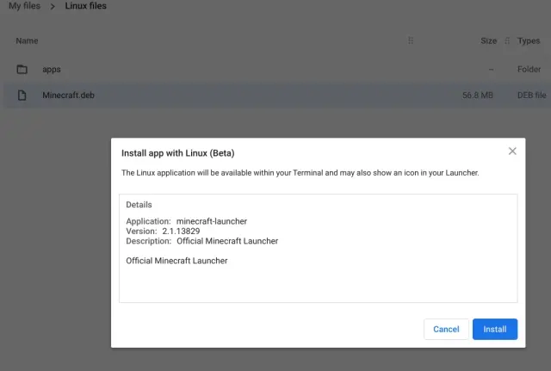Click the breadcrumb chevron separator
551x371 pixels.
[x=53, y=7]
